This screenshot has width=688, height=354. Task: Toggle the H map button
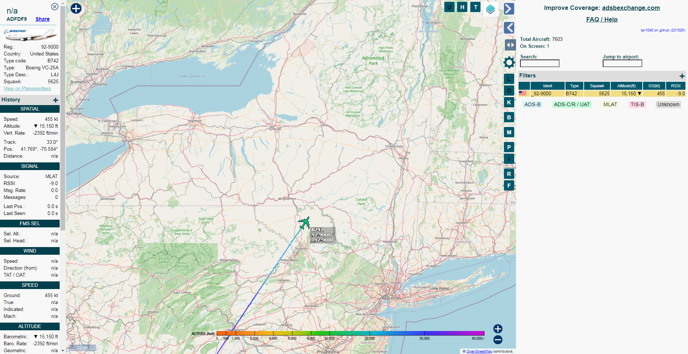463,7
